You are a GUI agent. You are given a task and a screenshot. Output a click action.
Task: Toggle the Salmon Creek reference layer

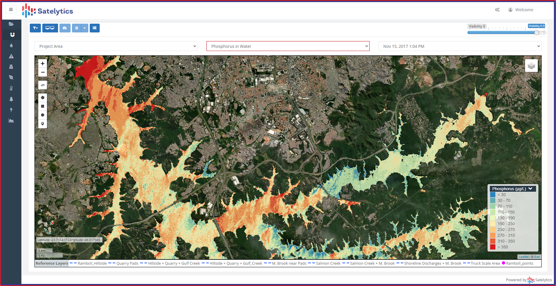328,263
